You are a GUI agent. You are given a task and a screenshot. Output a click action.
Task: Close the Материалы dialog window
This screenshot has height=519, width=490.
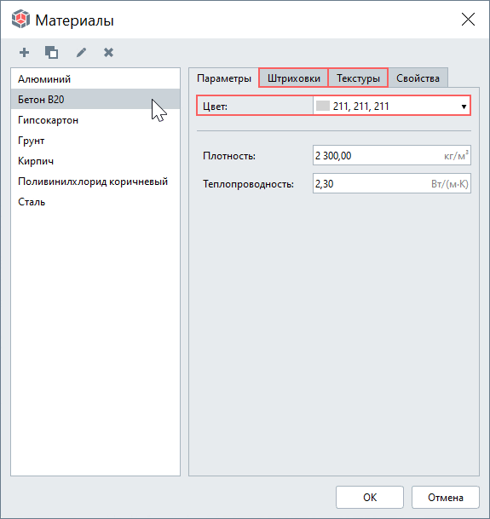point(468,20)
